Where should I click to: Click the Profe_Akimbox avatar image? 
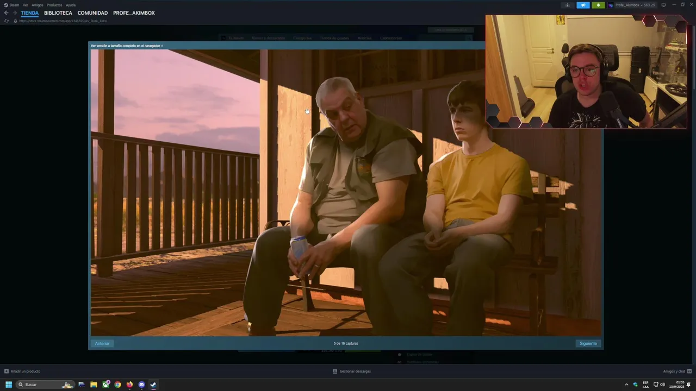[611, 5]
